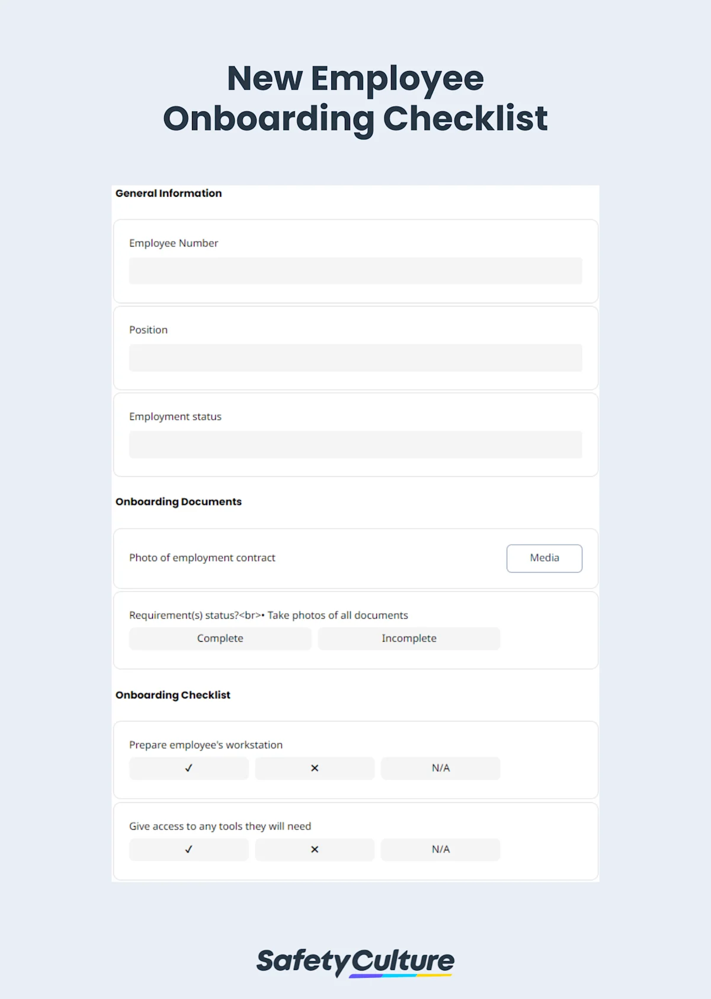The width and height of the screenshot is (711, 999).
Task: Collapse the General Information section
Action: [x=168, y=193]
